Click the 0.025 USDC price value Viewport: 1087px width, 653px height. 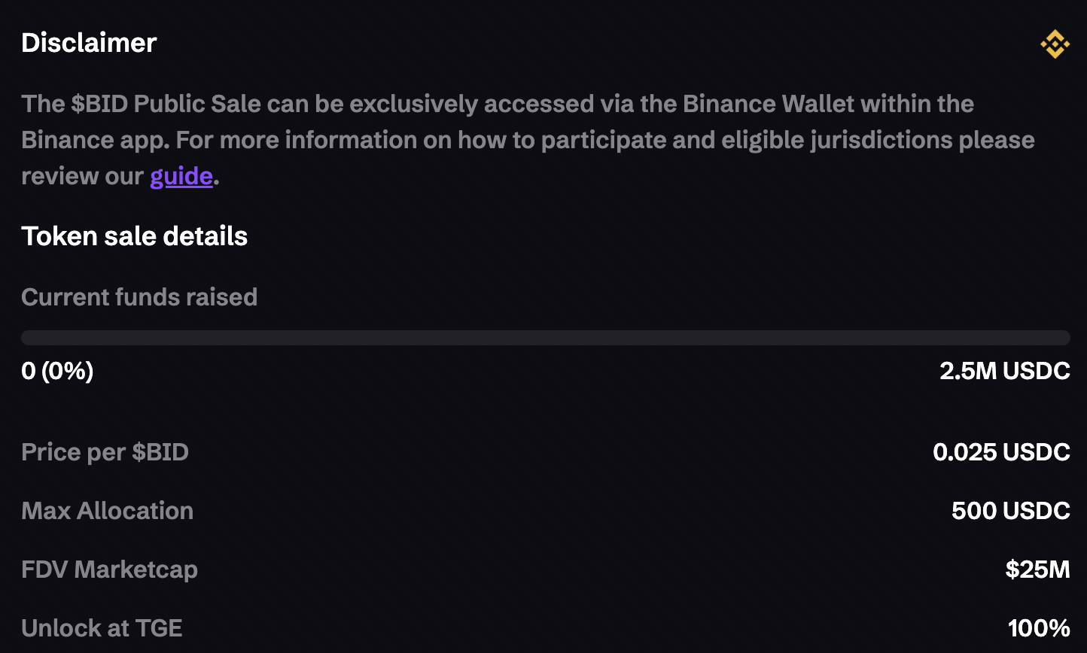tap(1001, 452)
